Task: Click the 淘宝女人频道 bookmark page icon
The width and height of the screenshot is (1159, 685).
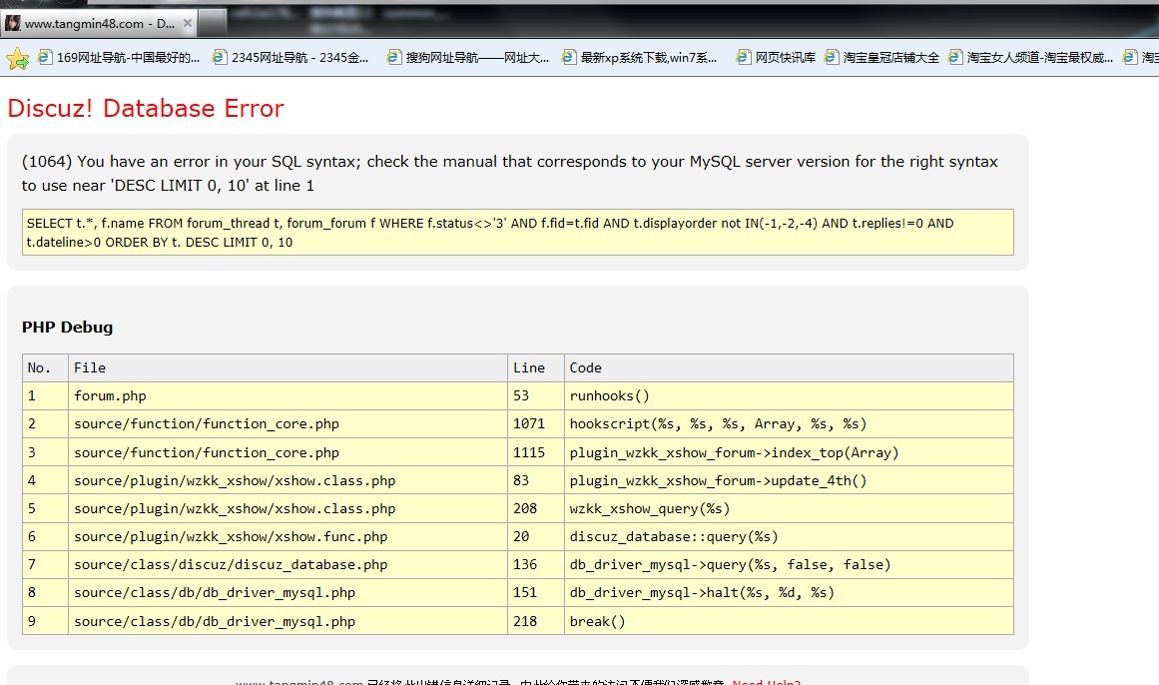Action: click(955, 57)
